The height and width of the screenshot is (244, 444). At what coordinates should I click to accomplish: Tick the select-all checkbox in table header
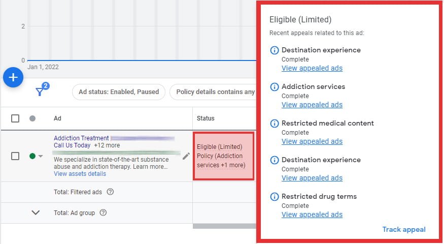(15, 118)
